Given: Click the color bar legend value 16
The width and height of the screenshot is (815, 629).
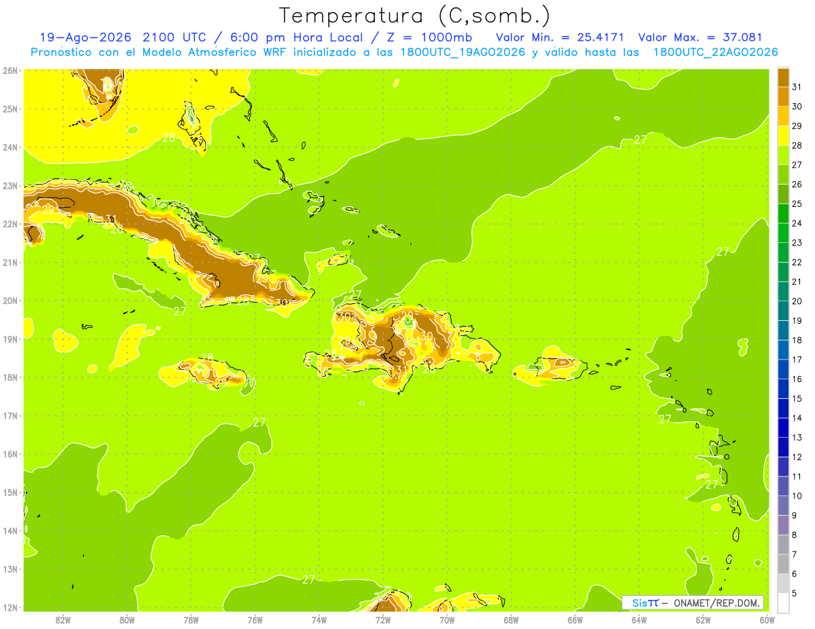Looking at the screenshot, I should [797, 379].
